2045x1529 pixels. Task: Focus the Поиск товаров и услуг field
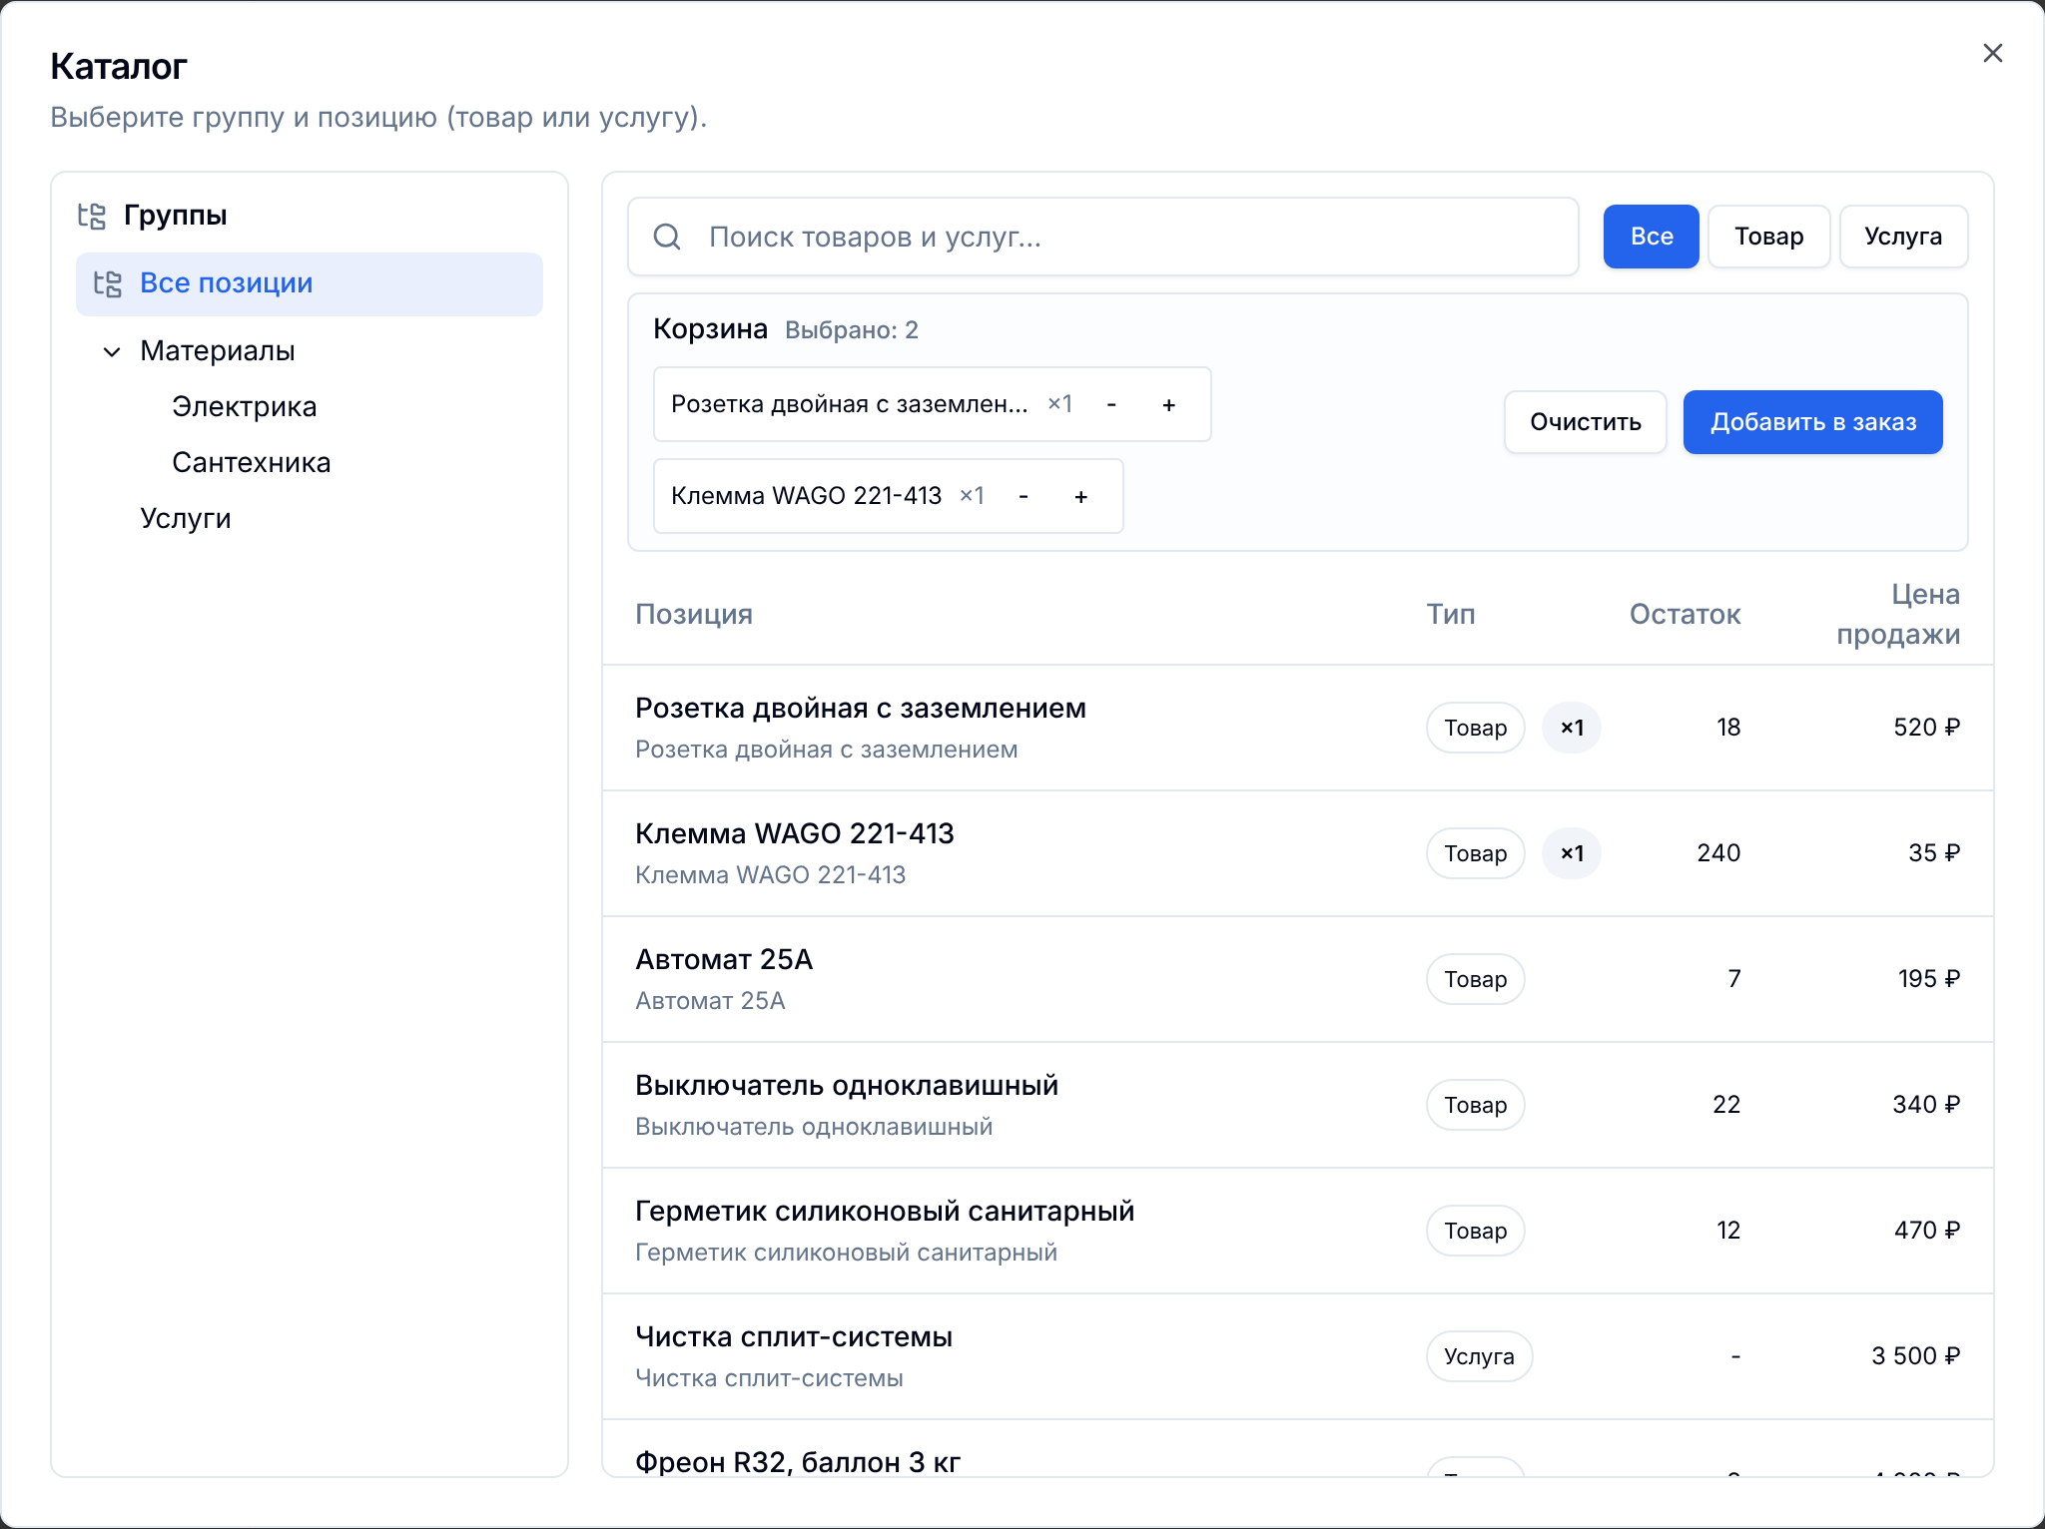1102,237
